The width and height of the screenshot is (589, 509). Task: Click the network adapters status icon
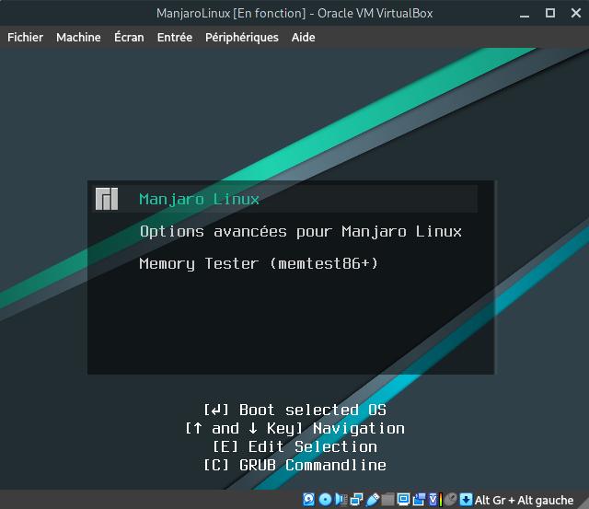356,500
